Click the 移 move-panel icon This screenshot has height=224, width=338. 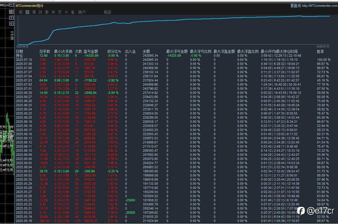coord(12,12)
